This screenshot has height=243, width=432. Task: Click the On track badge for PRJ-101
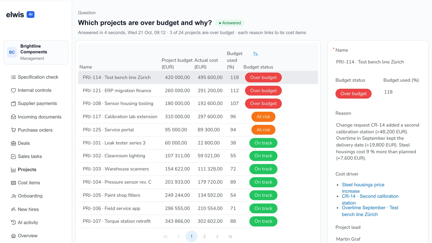(x=263, y=143)
